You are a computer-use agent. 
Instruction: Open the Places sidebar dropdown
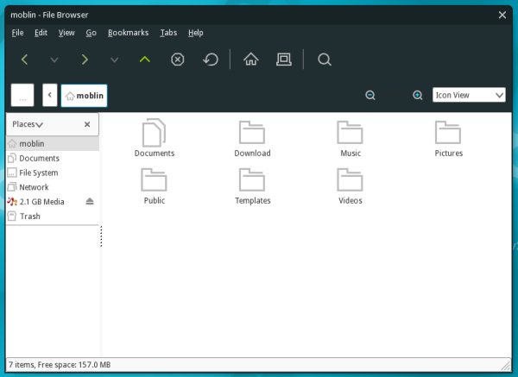(28, 124)
